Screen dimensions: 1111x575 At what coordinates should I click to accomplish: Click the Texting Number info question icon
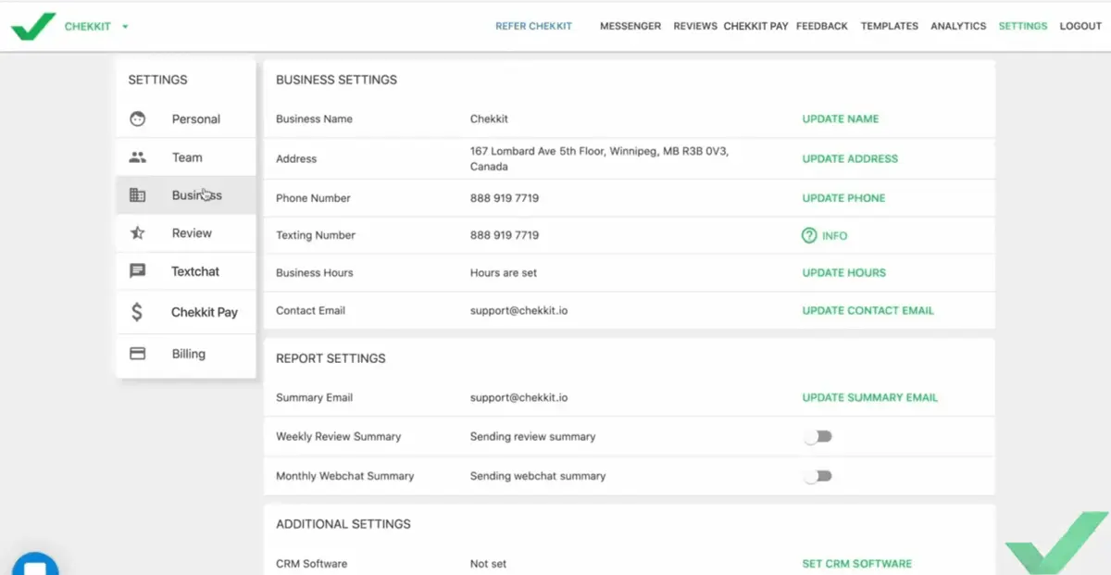809,235
